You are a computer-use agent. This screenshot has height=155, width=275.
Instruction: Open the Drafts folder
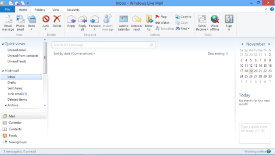pos(12,83)
